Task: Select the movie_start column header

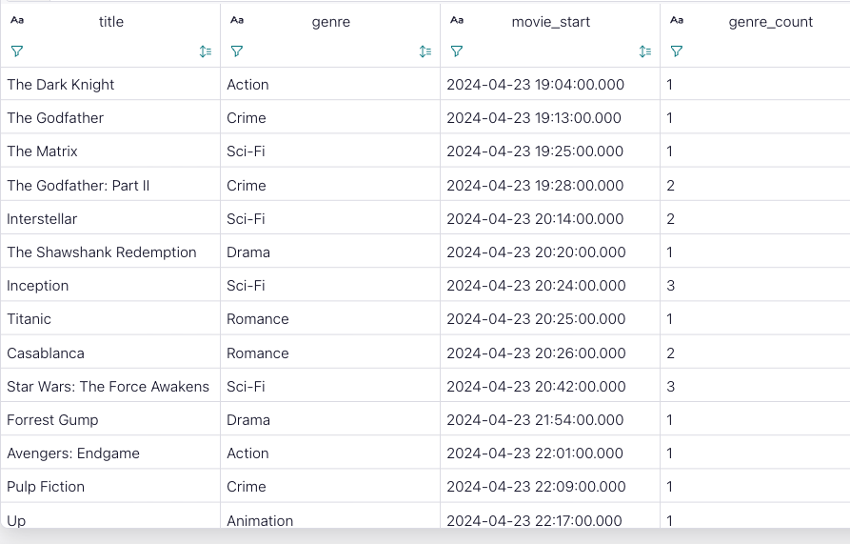Action: [551, 22]
